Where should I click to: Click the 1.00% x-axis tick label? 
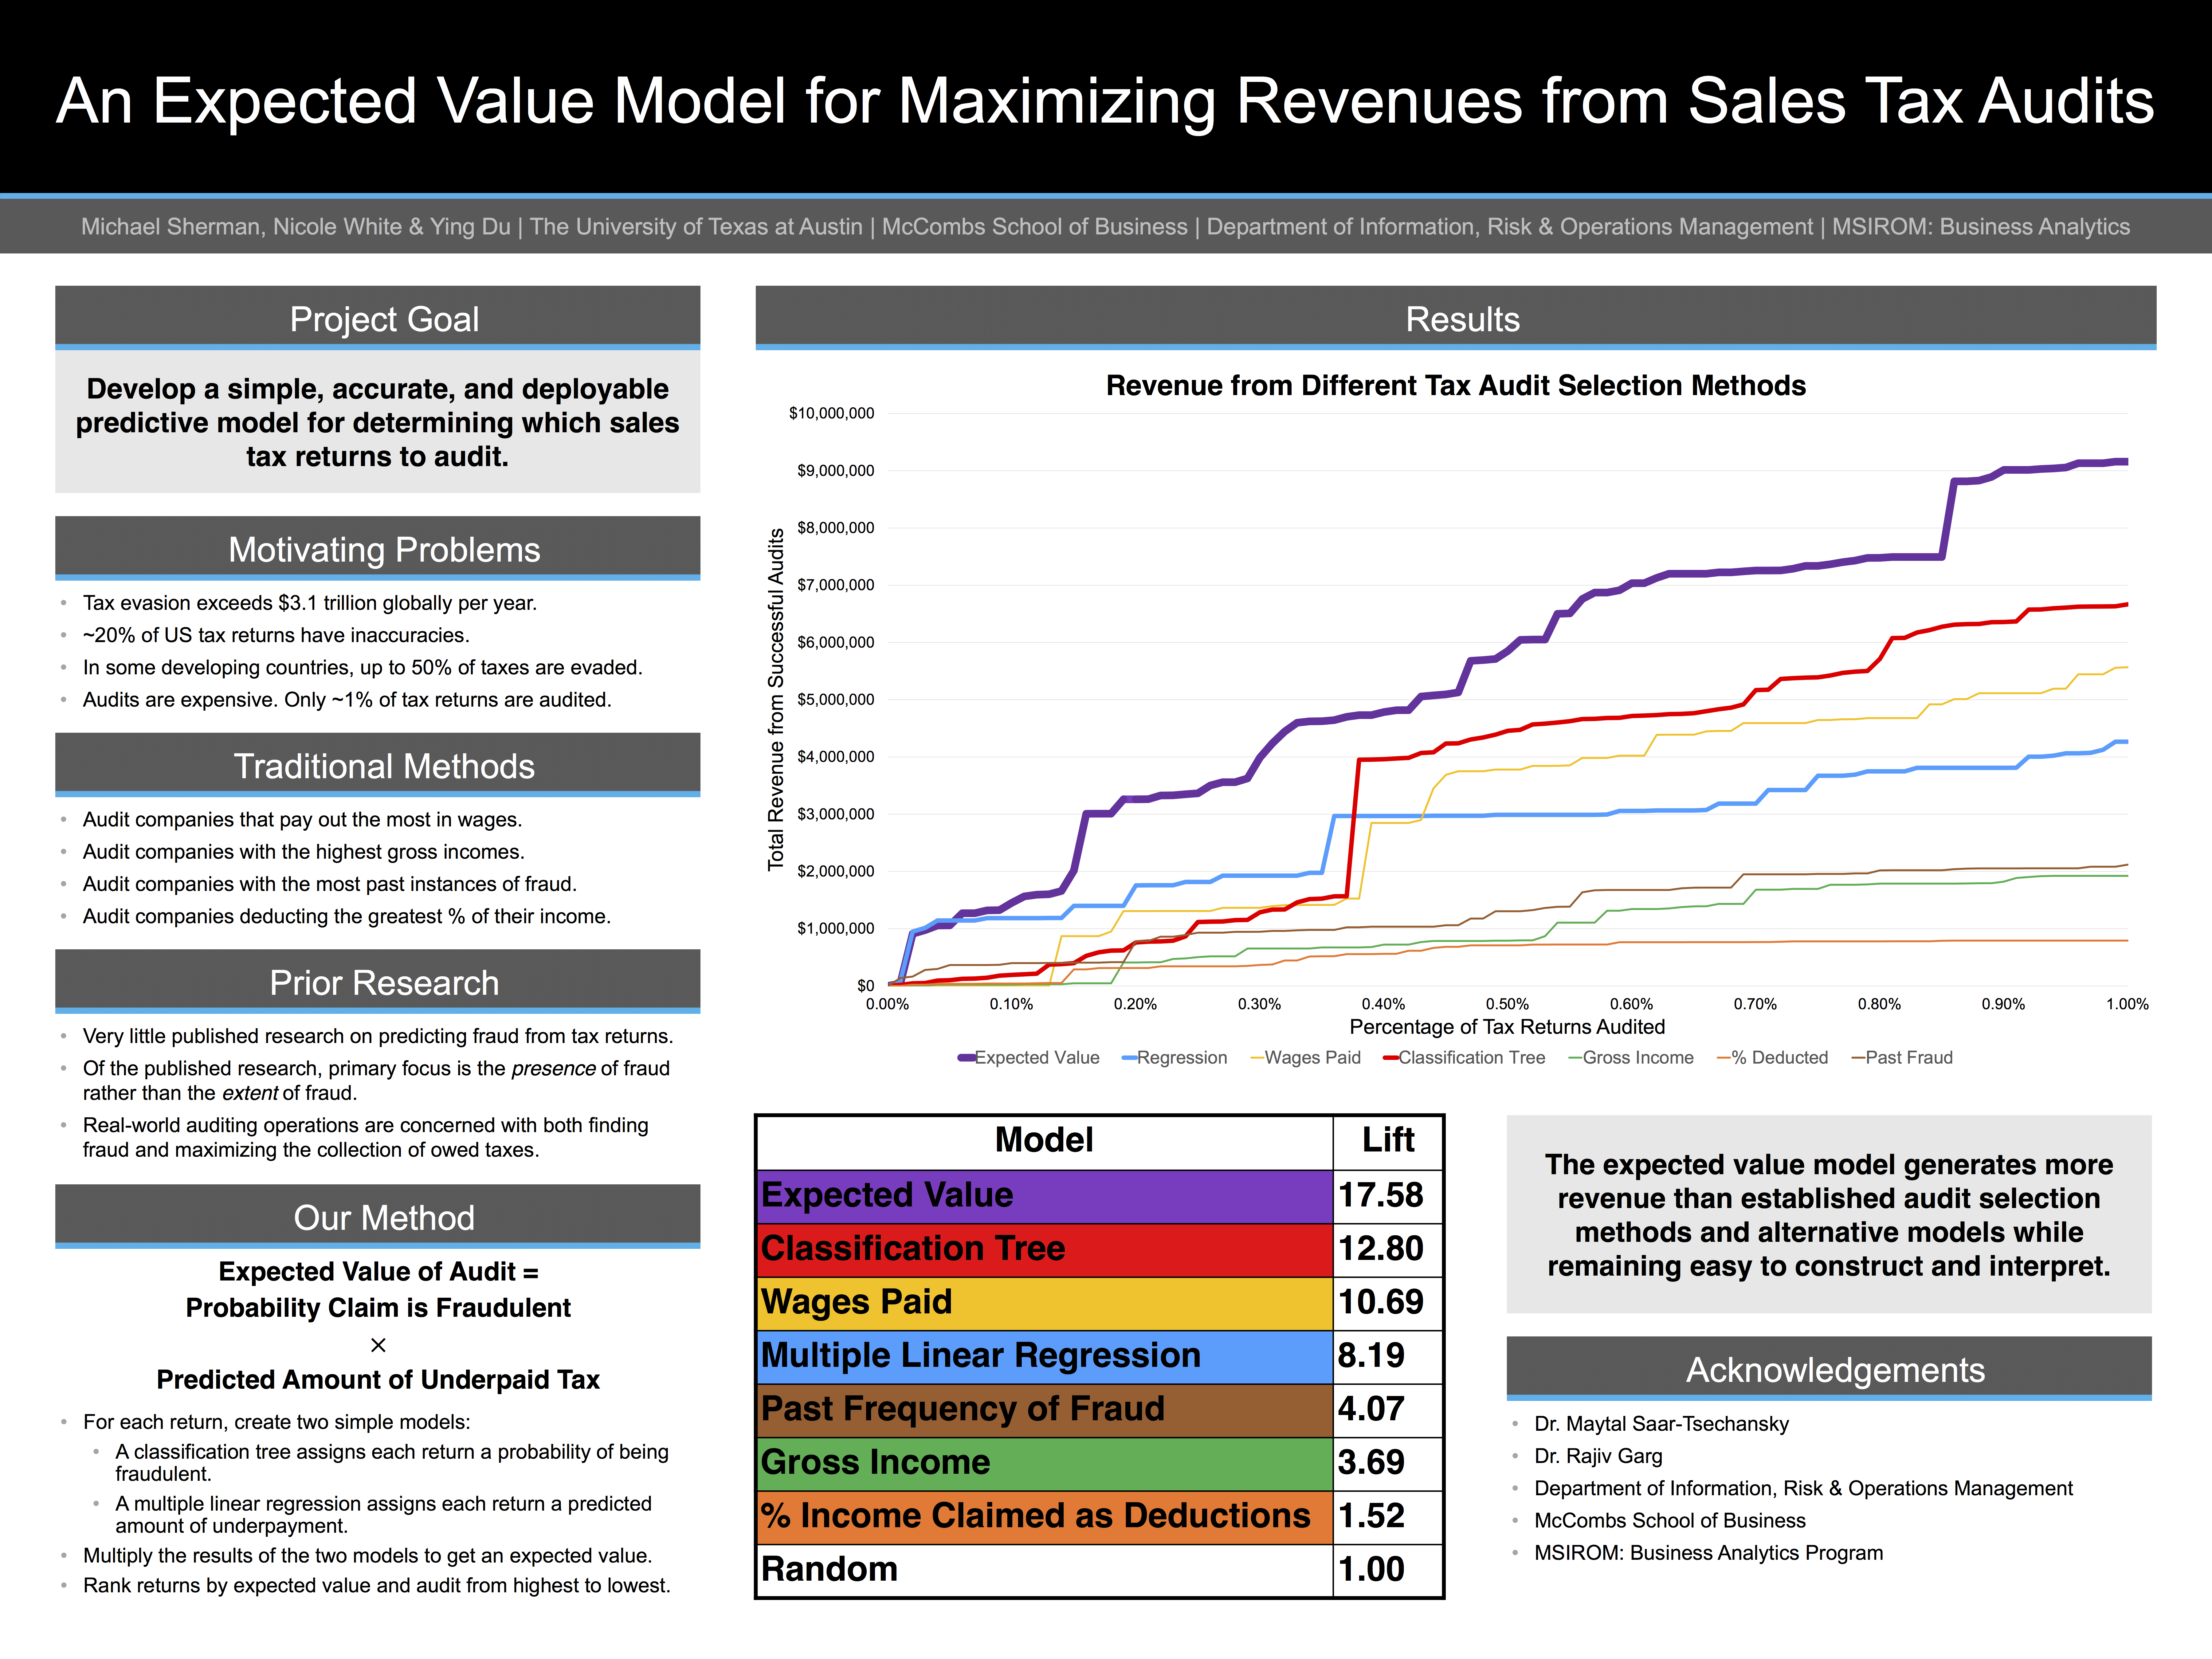(x=2127, y=1004)
